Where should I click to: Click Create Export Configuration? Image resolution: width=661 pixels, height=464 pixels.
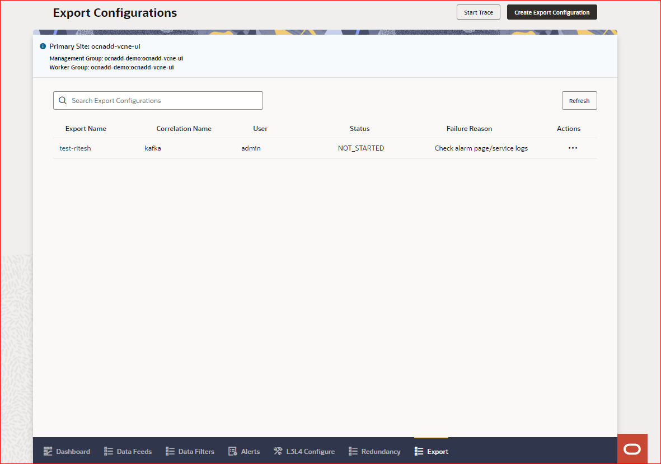click(x=551, y=12)
